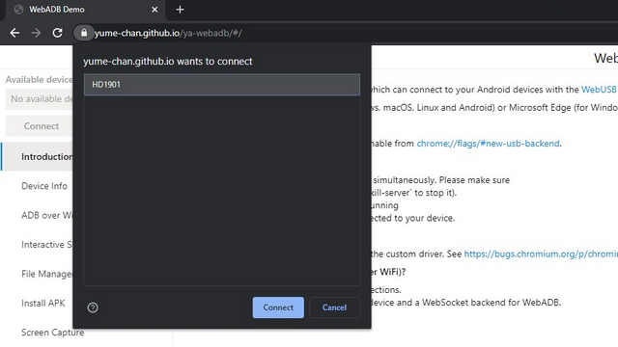Reload the WebADB page

pos(58,33)
